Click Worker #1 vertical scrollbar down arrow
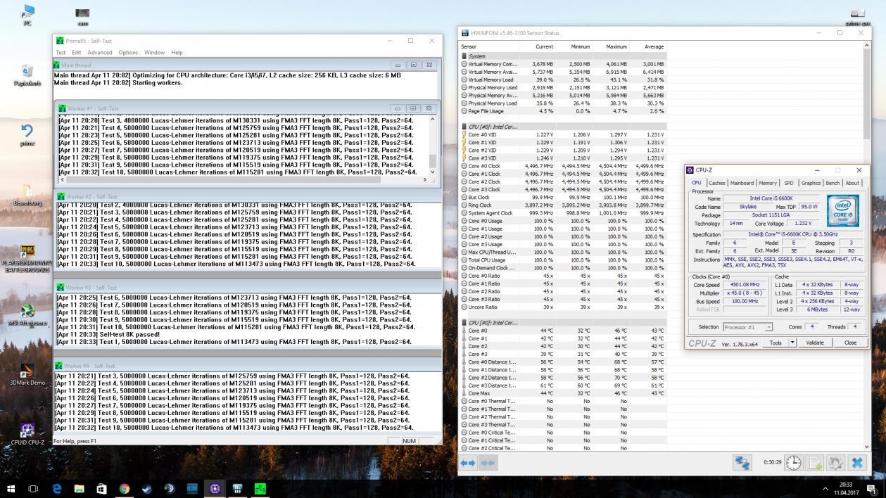 (432, 172)
